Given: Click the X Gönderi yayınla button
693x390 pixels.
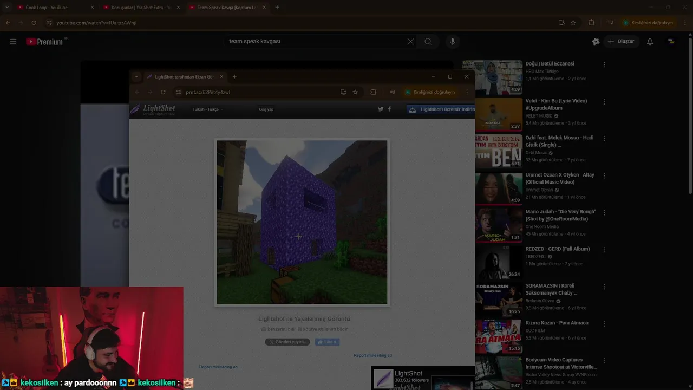Looking at the screenshot, I should [287, 342].
